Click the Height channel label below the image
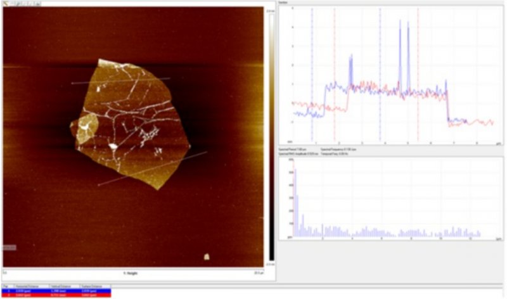 coord(132,272)
